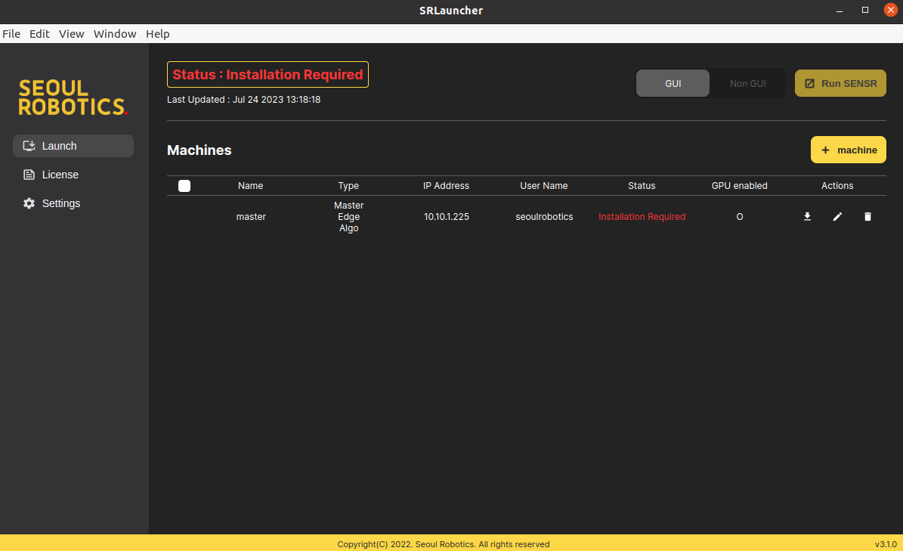The width and height of the screenshot is (903, 551).
Task: Click the Actions column header
Action: pyautogui.click(x=837, y=185)
